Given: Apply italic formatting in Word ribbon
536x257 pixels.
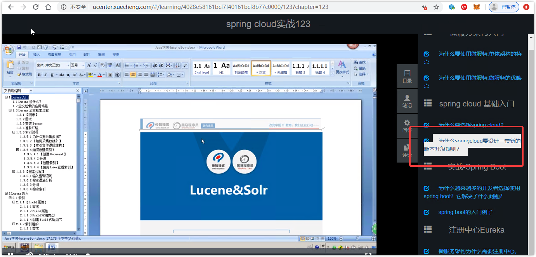Looking at the screenshot, I should pyautogui.click(x=45, y=75).
